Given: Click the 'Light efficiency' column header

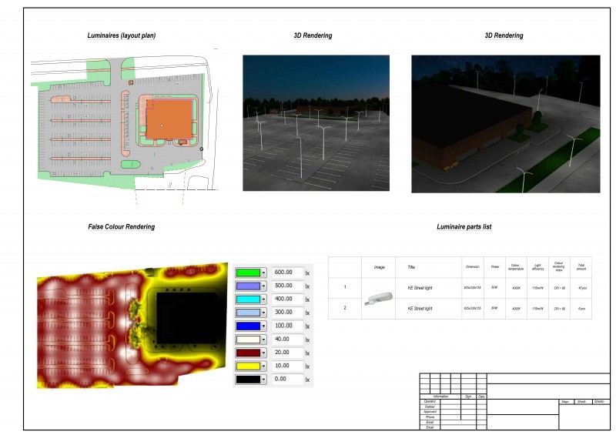Looking at the screenshot, I should [537, 267].
